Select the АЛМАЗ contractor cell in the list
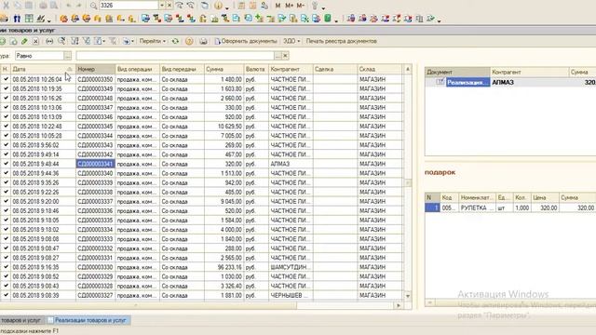 [x=291, y=164]
